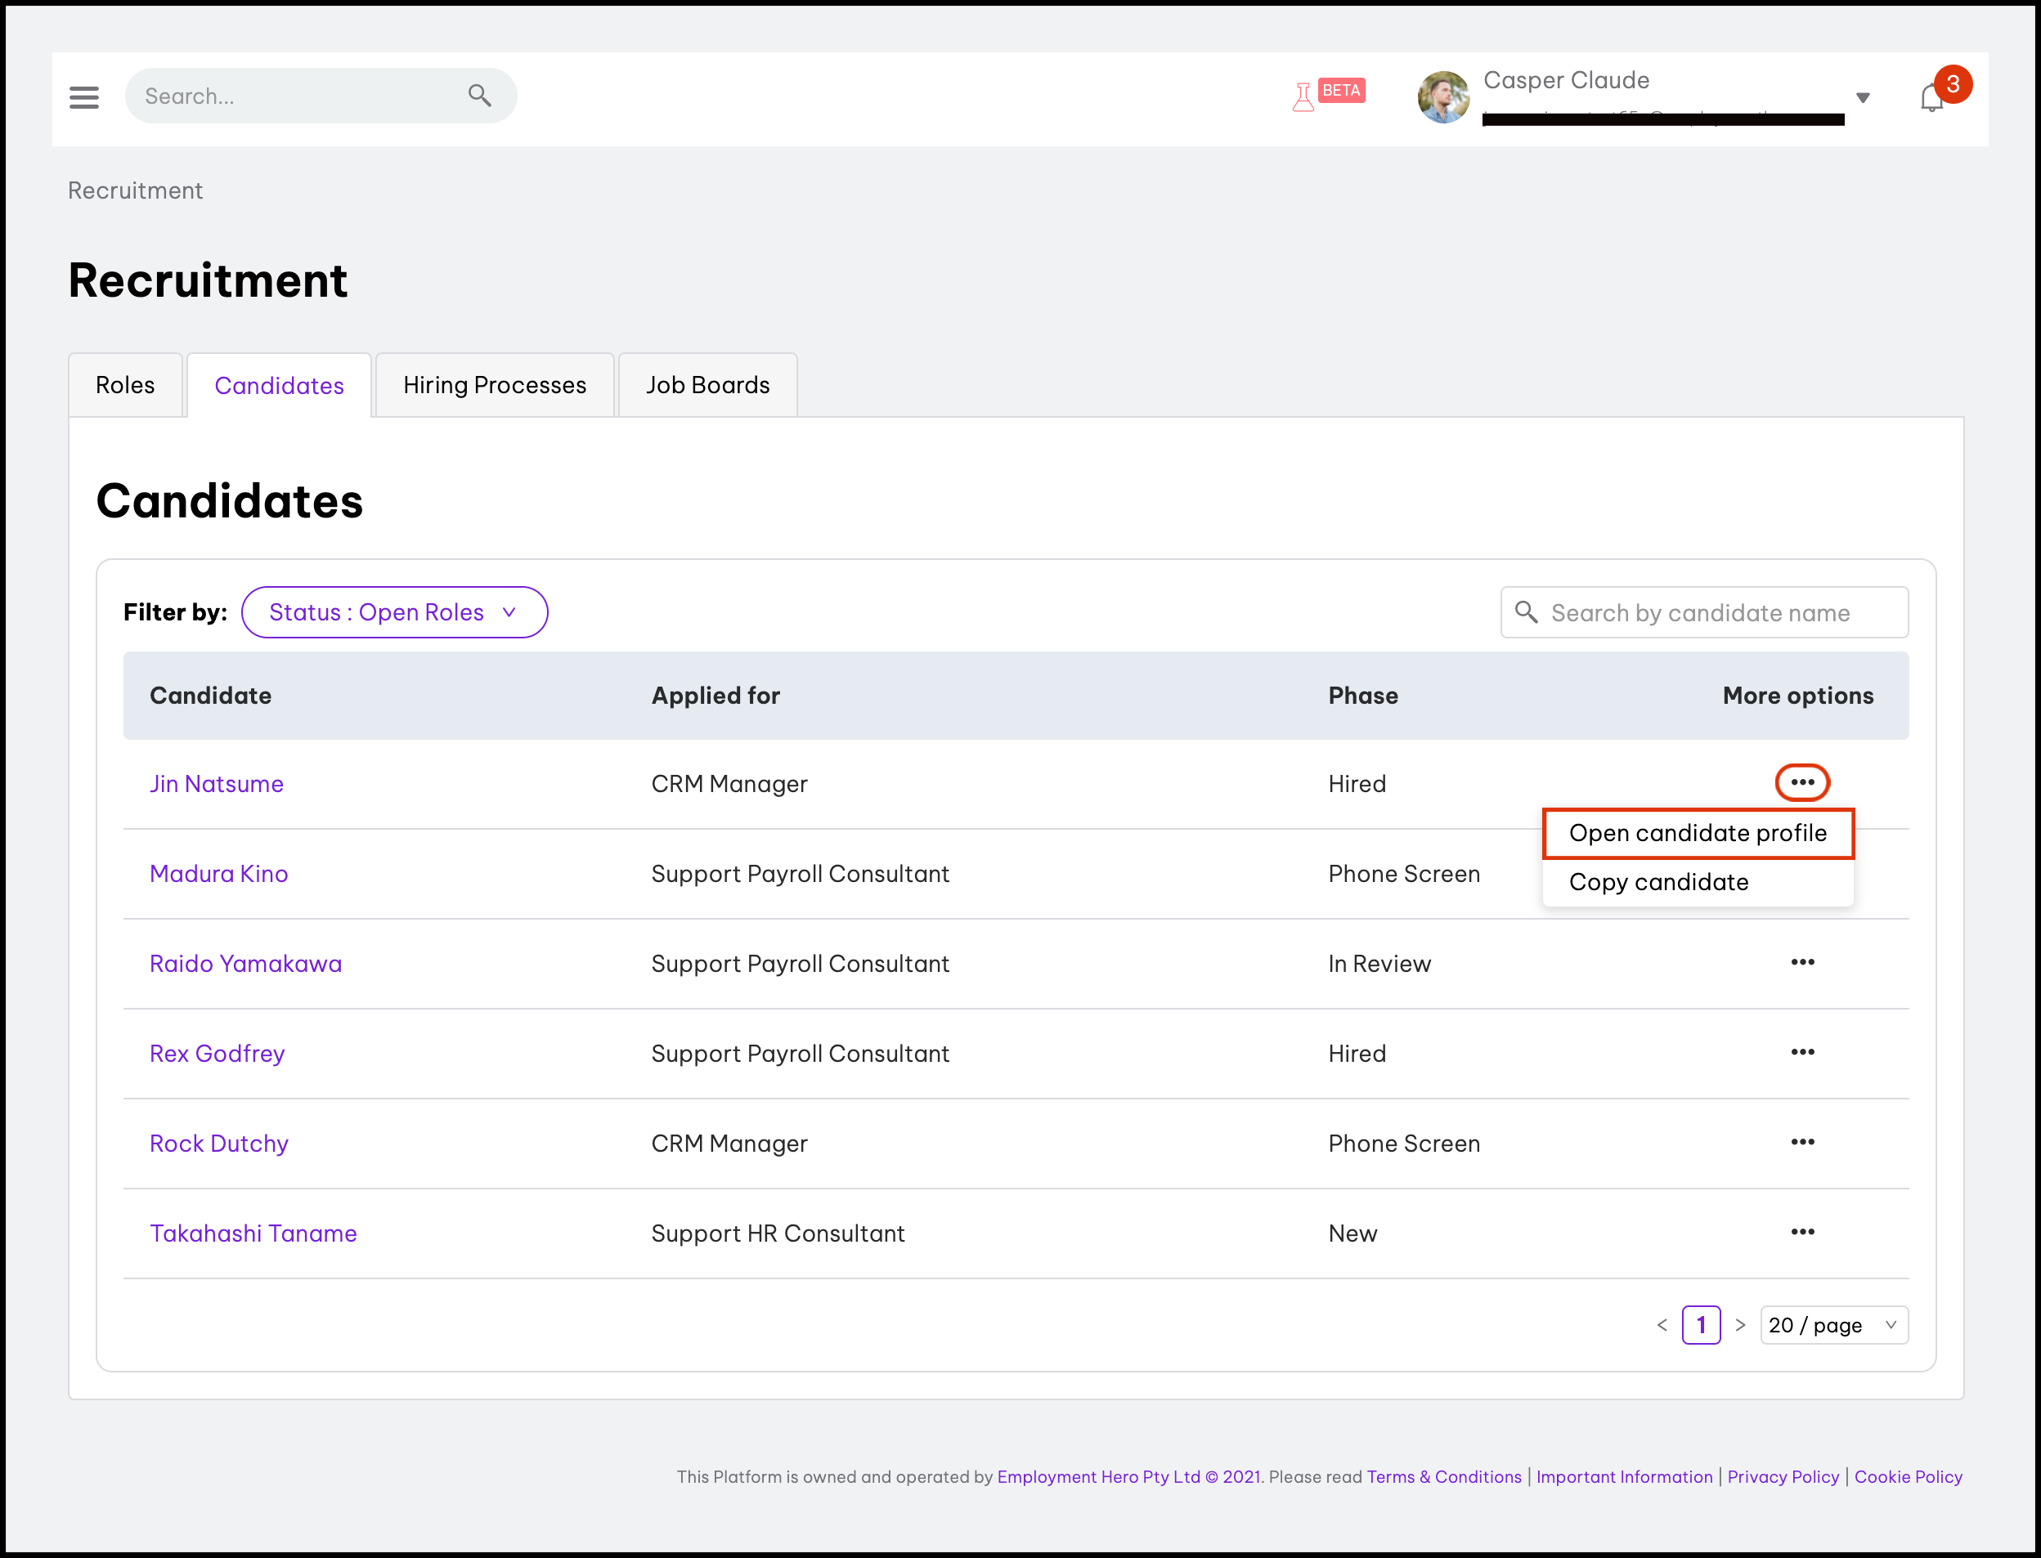
Task: Open more options for Raido Yamakawa
Action: coord(1801,962)
